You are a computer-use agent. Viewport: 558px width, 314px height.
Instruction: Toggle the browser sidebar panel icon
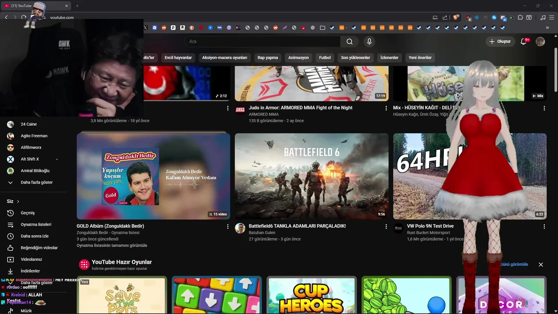pos(529,17)
